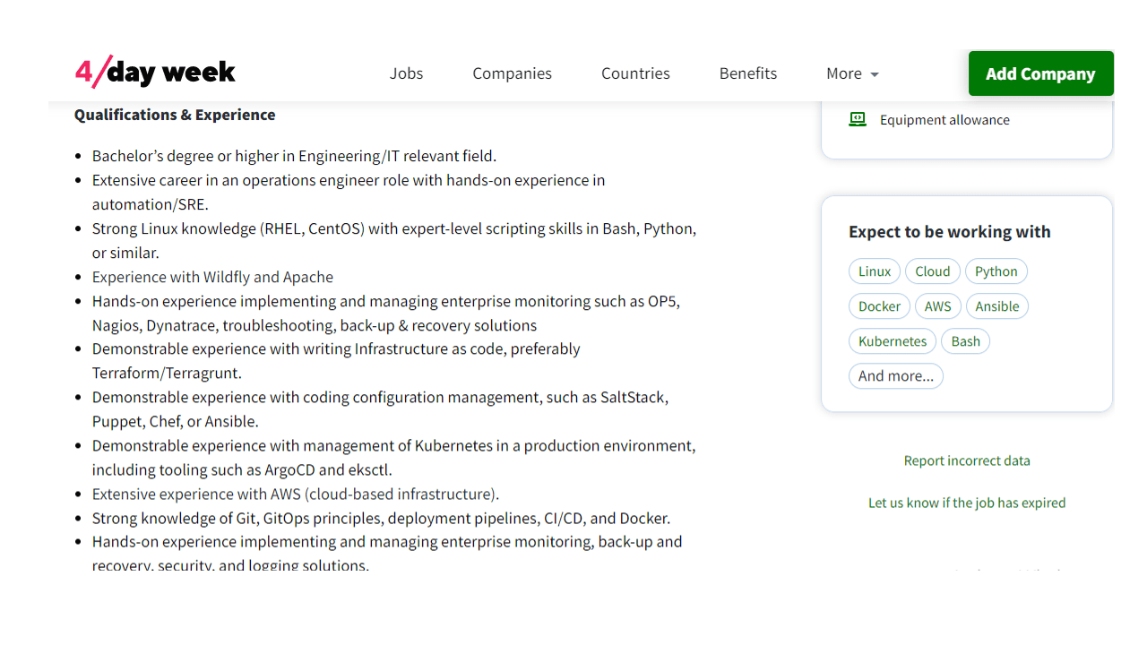The width and height of the screenshot is (1147, 645).
Task: Click the Python technology tag
Action: 996,271
